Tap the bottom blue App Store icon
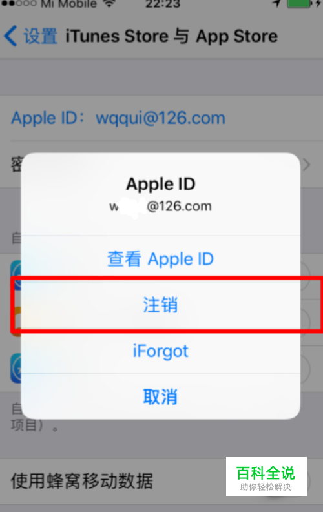The width and height of the screenshot is (323, 512). pyautogui.click(x=16, y=368)
